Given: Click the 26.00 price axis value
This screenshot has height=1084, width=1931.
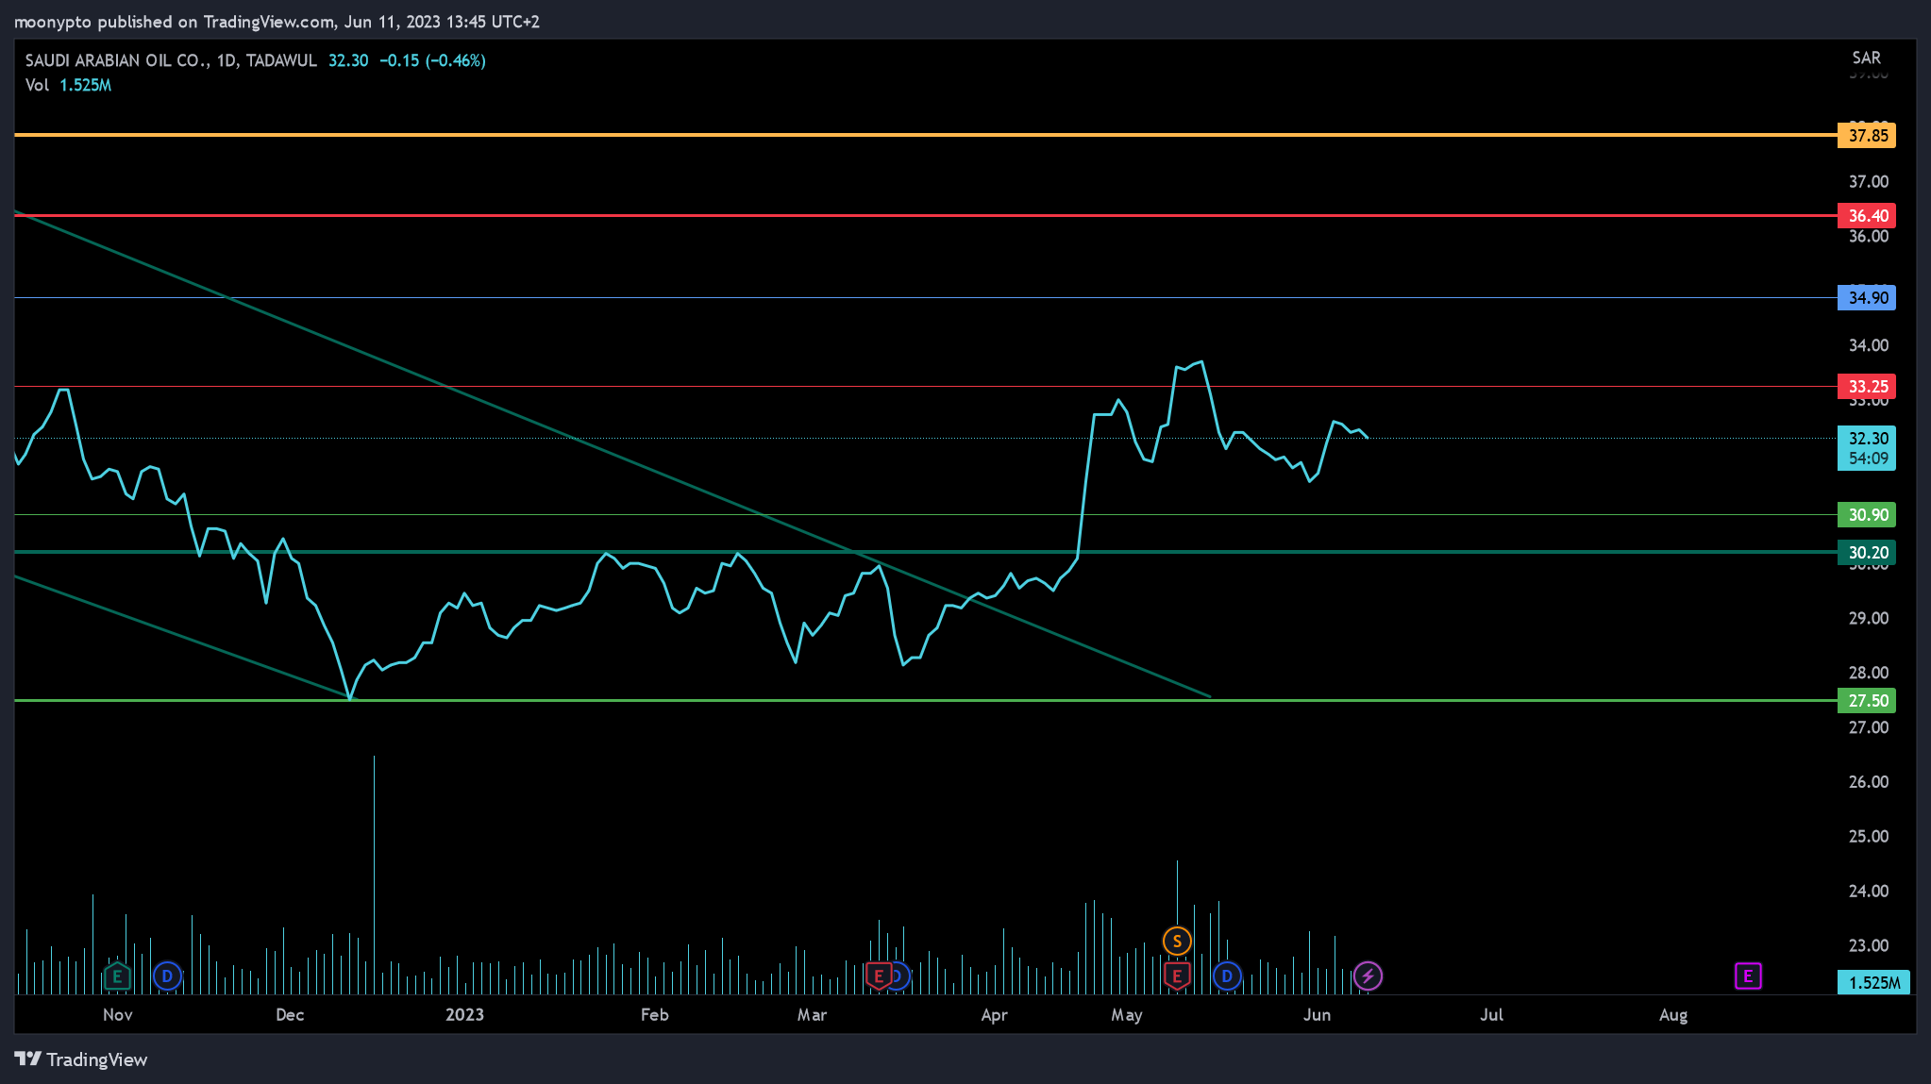Looking at the screenshot, I should pyautogui.click(x=1868, y=782).
